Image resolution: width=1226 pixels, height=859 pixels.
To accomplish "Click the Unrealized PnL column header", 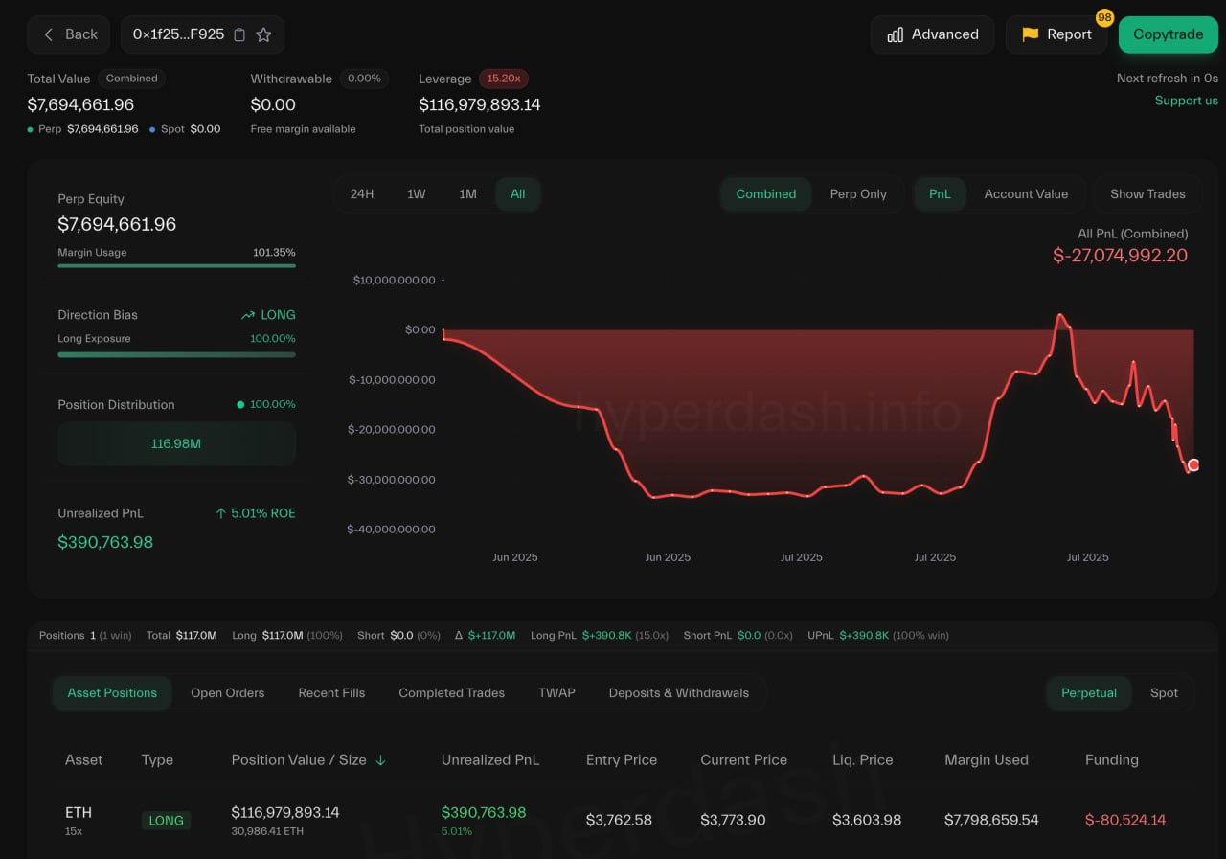I will 490,759.
